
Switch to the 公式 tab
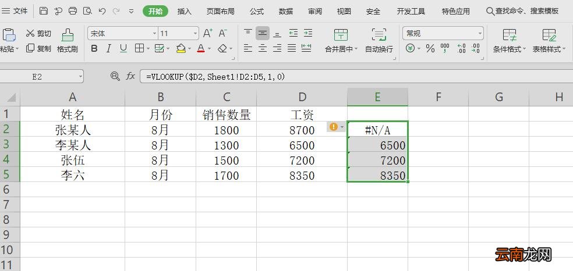pyautogui.click(x=257, y=11)
